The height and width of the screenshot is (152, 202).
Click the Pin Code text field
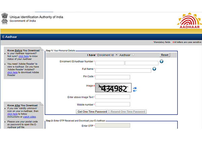point(112,77)
